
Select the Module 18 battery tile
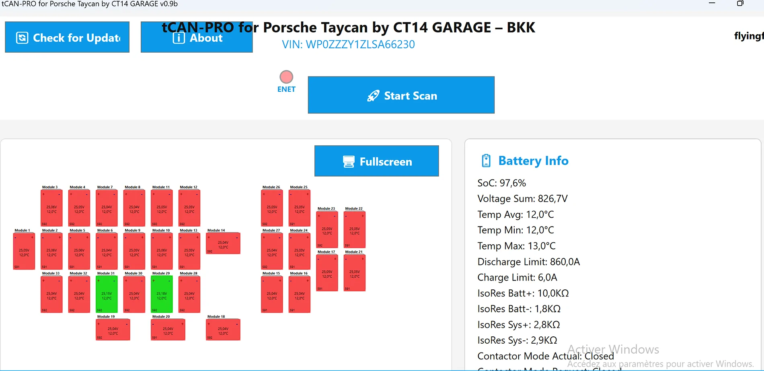(x=223, y=330)
